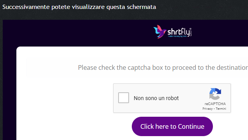Image resolution: width=248 pixels, height=140 pixels.
Task: Click the "Non sono un robot" label text
Action: 156,98
